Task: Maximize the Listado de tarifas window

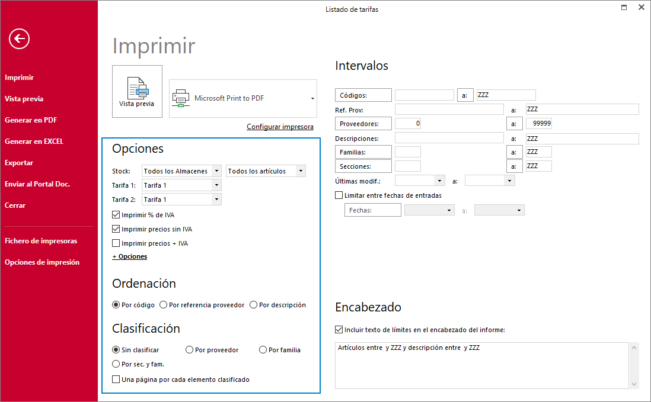Action: pos(624,8)
